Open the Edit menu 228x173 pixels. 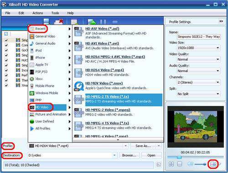pos(21,13)
